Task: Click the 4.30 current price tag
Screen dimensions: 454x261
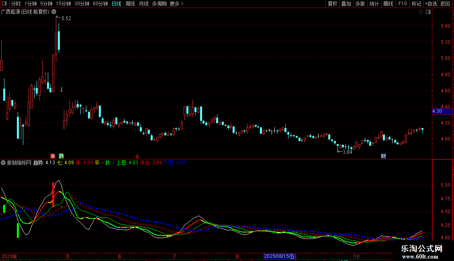Action: (x=442, y=111)
